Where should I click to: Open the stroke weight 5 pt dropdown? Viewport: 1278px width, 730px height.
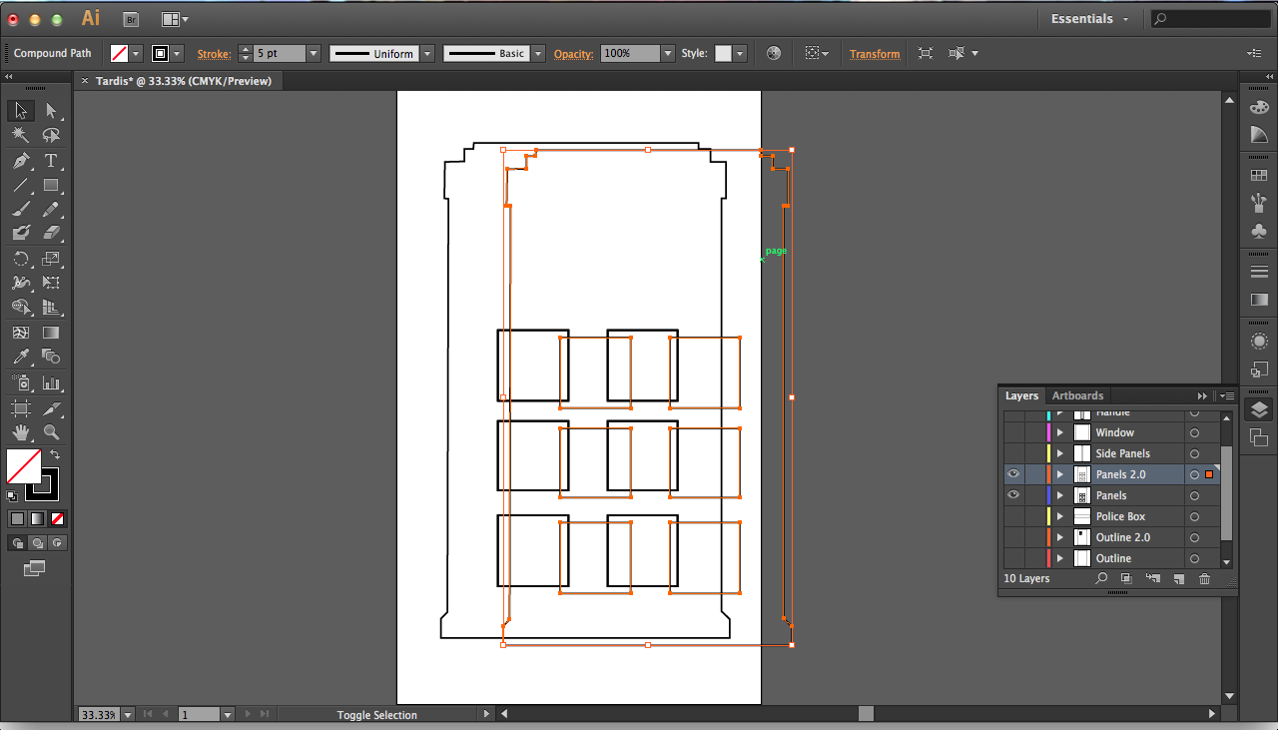point(314,53)
